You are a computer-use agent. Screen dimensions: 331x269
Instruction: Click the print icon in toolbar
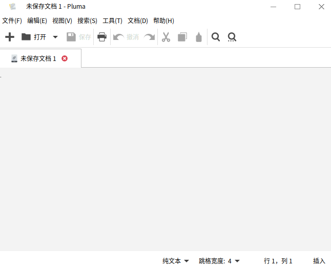point(102,37)
